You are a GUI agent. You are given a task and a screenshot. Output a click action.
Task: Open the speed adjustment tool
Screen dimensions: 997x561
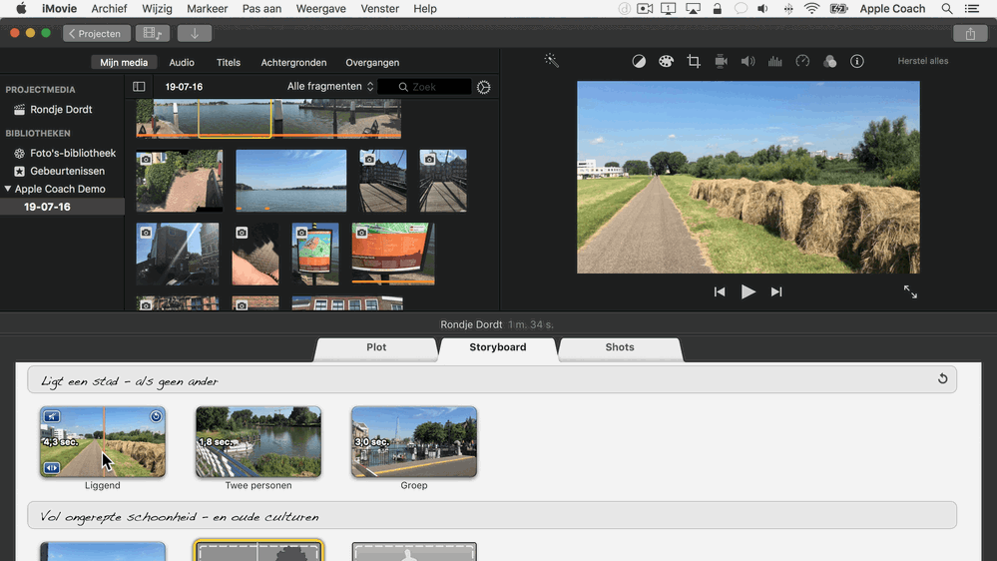pos(802,61)
